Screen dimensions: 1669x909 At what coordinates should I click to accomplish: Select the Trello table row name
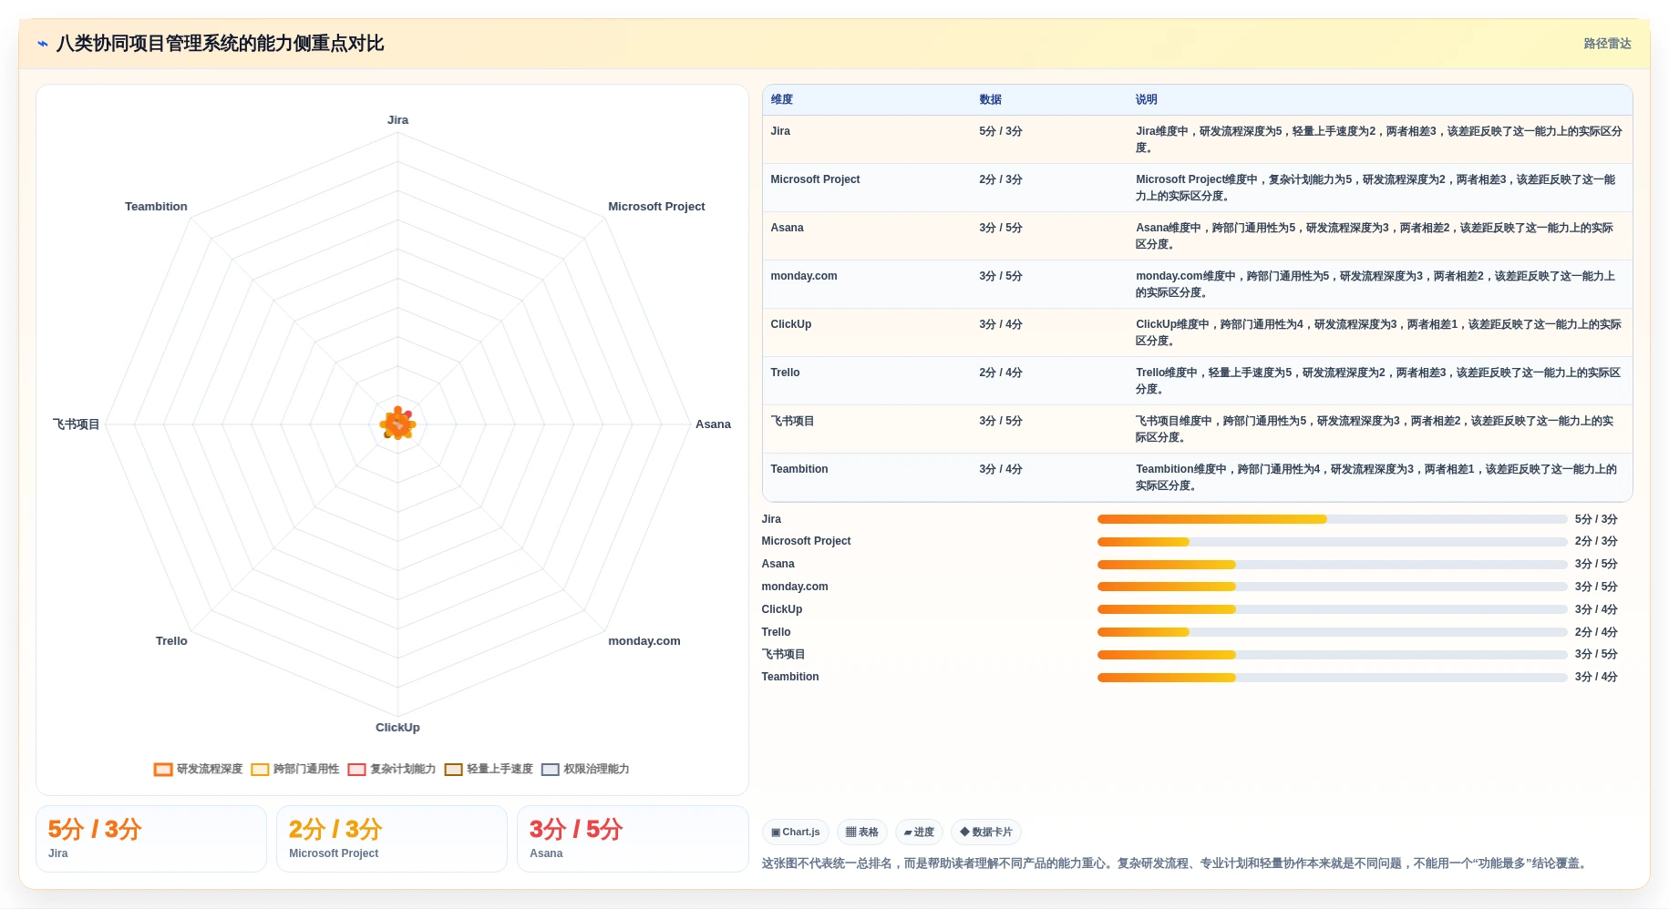pyautogui.click(x=785, y=373)
